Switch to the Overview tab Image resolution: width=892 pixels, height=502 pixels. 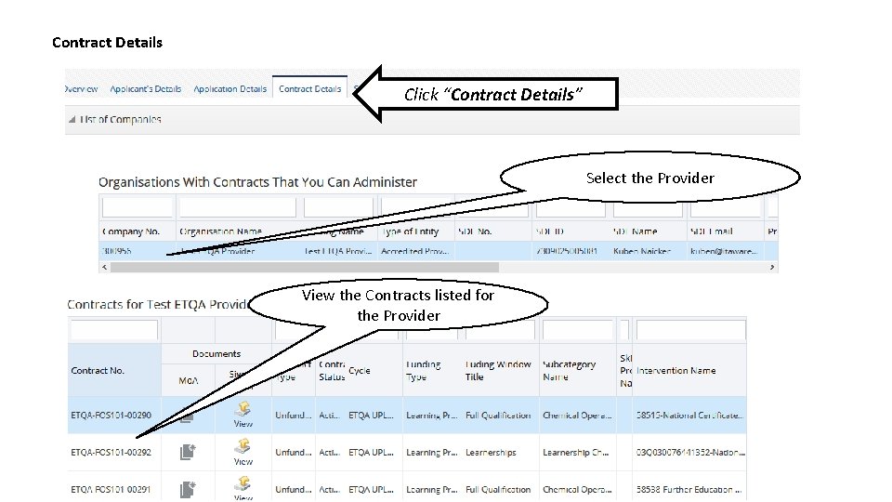(82, 89)
